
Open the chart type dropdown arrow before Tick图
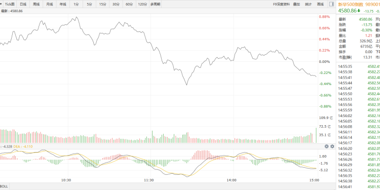(x=1, y=4)
